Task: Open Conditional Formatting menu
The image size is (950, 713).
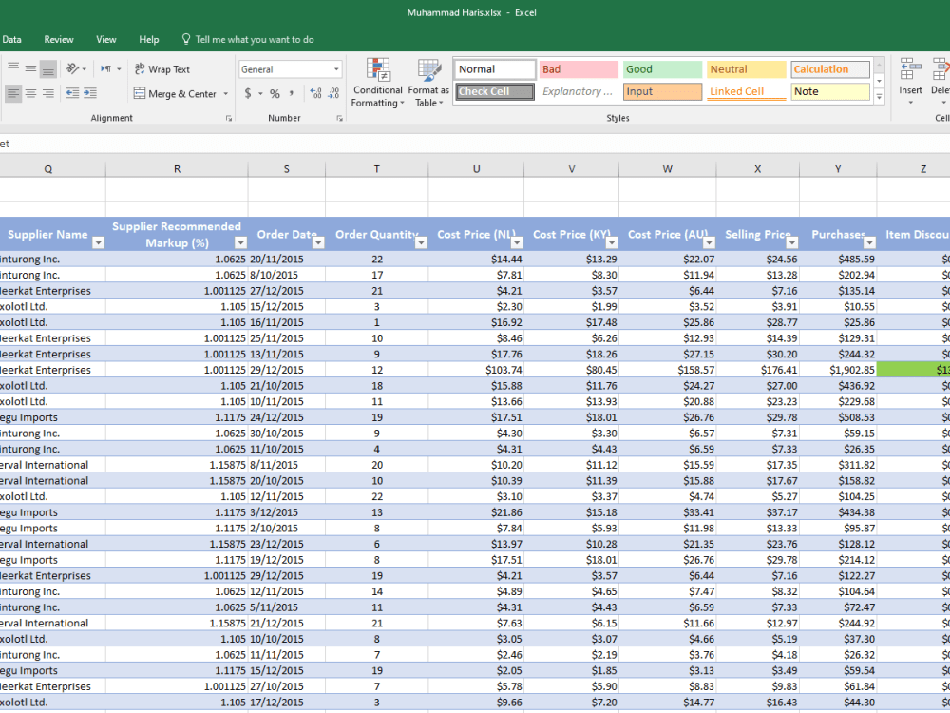Action: click(378, 83)
